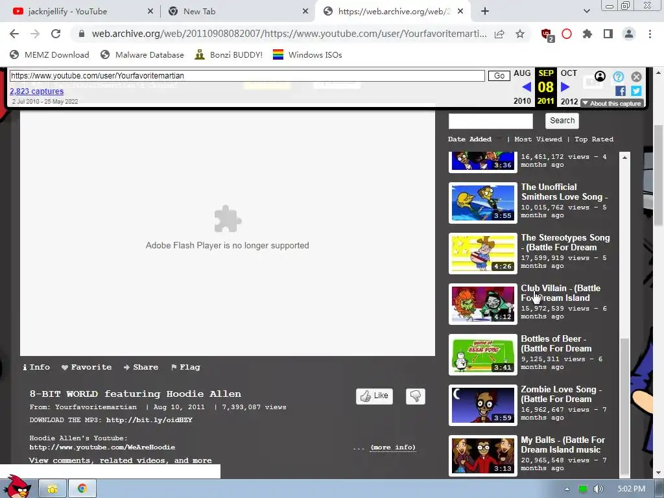Image resolution: width=664 pixels, height=498 pixels.
Task: Open The Unofficial Smithers Love Song thumbnail
Action: pyautogui.click(x=482, y=203)
